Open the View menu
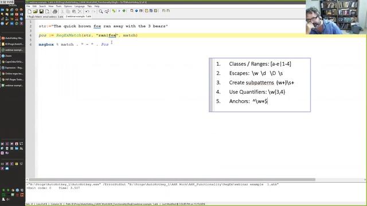The height and width of the screenshot is (206, 367). pos(51,6)
